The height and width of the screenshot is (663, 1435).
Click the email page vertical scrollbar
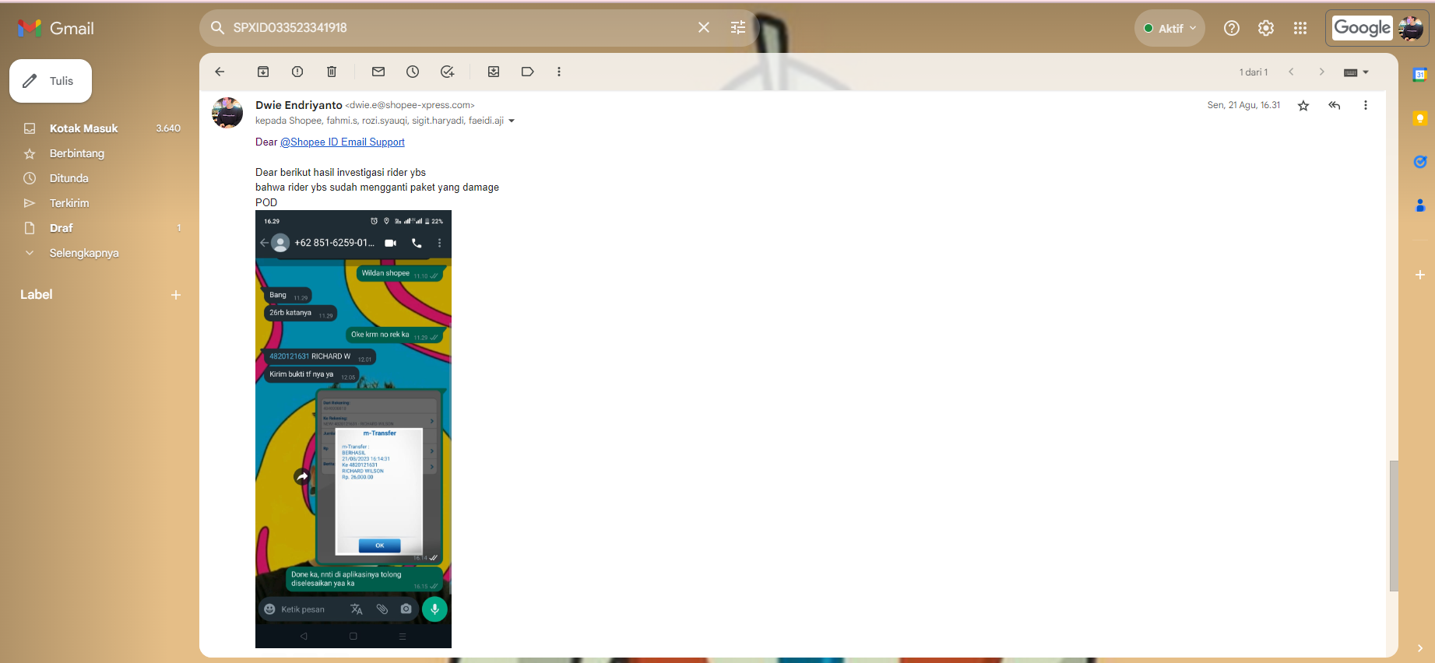(x=1394, y=526)
